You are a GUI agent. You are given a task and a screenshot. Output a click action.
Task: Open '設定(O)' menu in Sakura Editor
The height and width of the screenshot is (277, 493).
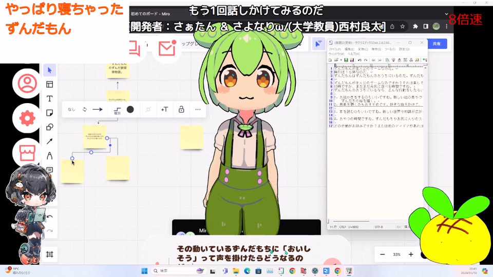[x=404, y=49]
